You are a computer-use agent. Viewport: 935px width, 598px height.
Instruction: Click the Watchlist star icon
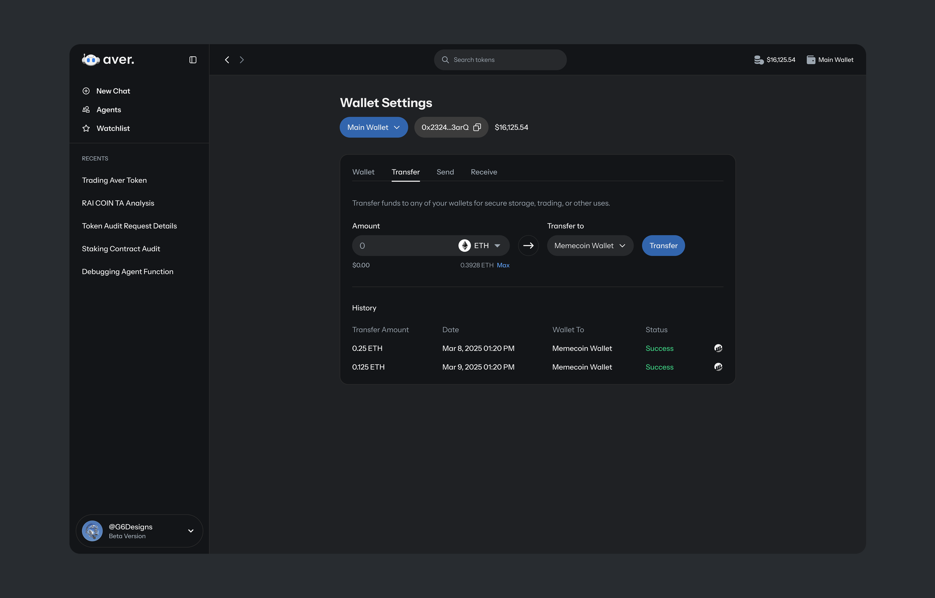tap(86, 128)
